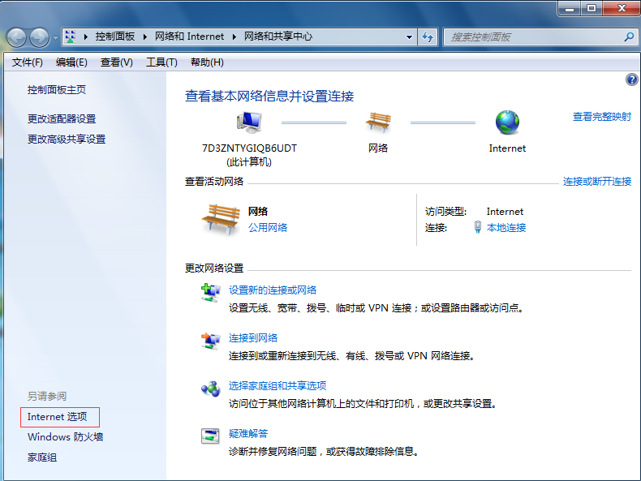Open the 文件(F) menu
This screenshot has width=641, height=481.
point(28,62)
